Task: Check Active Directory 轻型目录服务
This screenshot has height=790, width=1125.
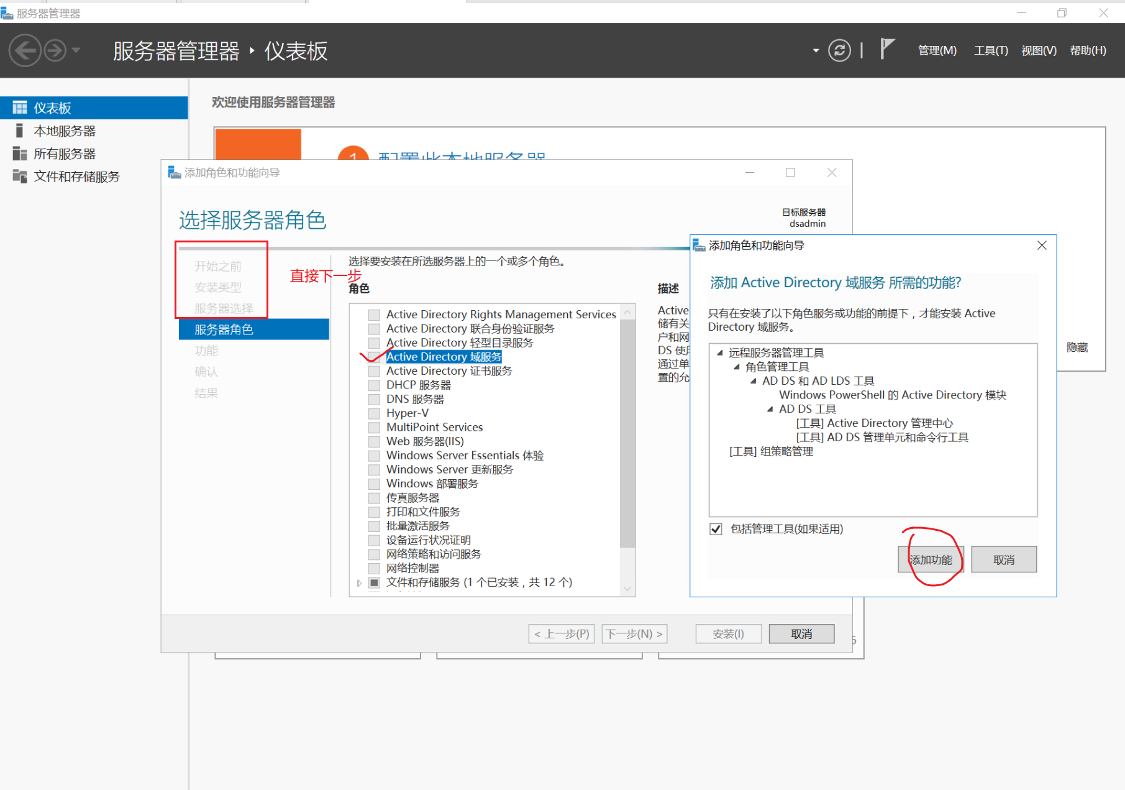Action: coord(374,343)
